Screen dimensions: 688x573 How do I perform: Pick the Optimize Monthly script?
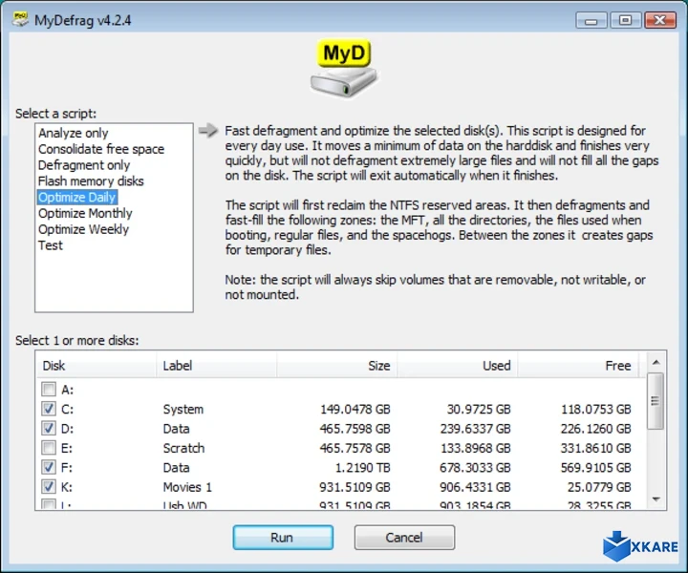[85, 214]
